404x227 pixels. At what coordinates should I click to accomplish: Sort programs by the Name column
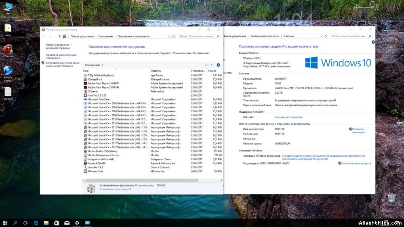click(x=116, y=71)
